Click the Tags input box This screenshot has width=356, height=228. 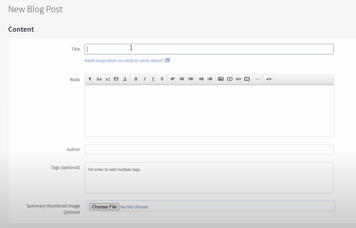click(x=209, y=178)
